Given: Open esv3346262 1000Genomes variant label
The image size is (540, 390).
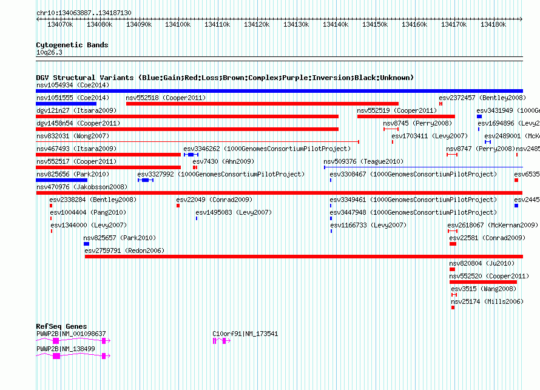Looking at the screenshot, I should pyautogui.click(x=267, y=149).
